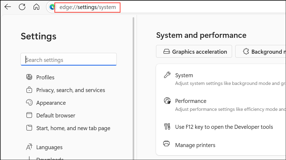
Task: Click the Privacy lock icon
Action: click(x=29, y=90)
